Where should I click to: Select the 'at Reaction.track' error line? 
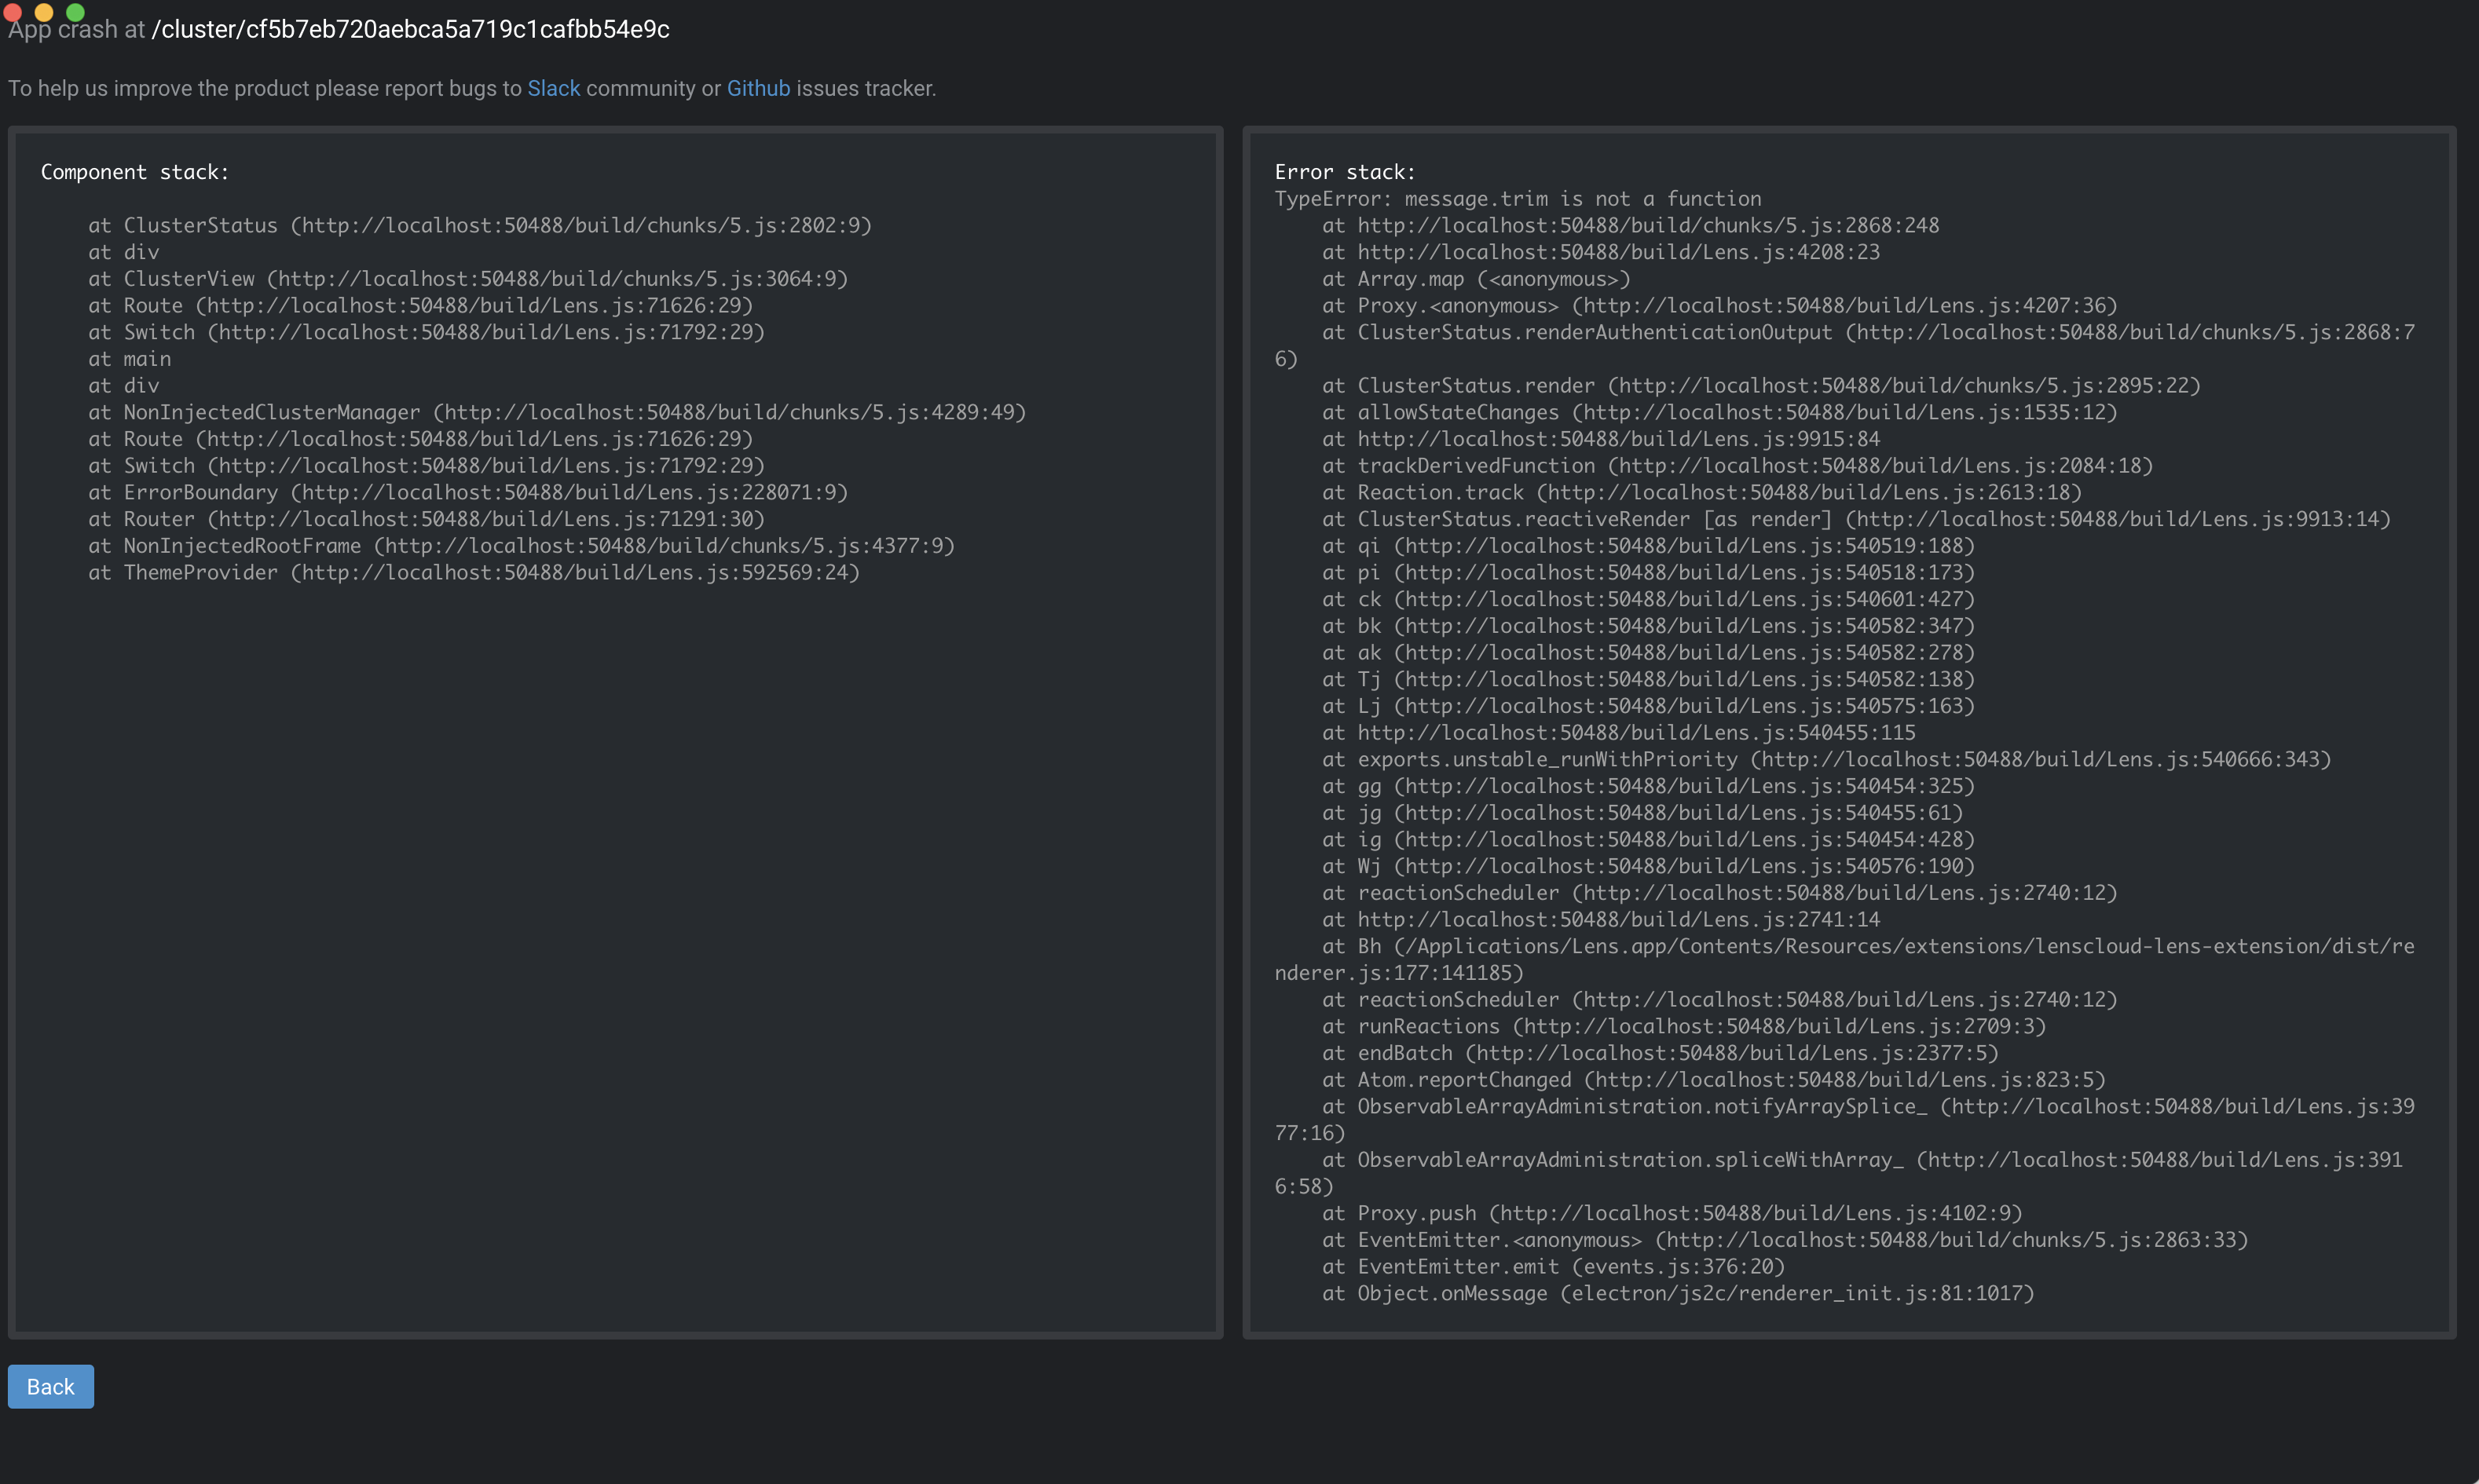(x=1701, y=492)
